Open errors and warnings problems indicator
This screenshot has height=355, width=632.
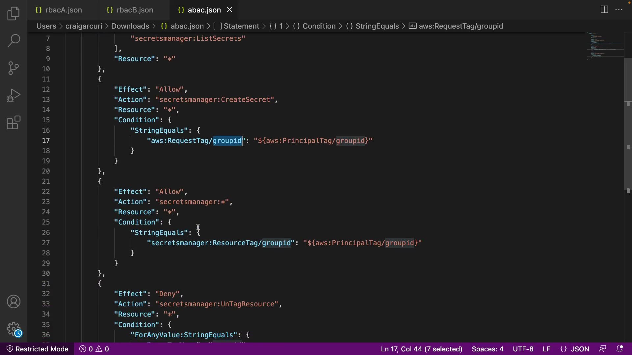click(94, 349)
